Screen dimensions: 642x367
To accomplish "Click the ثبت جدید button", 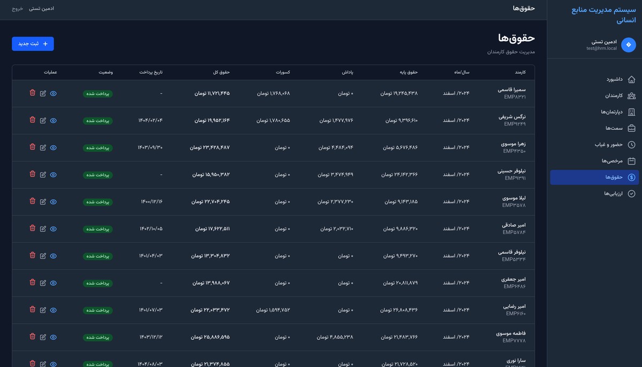I will pos(33,44).
